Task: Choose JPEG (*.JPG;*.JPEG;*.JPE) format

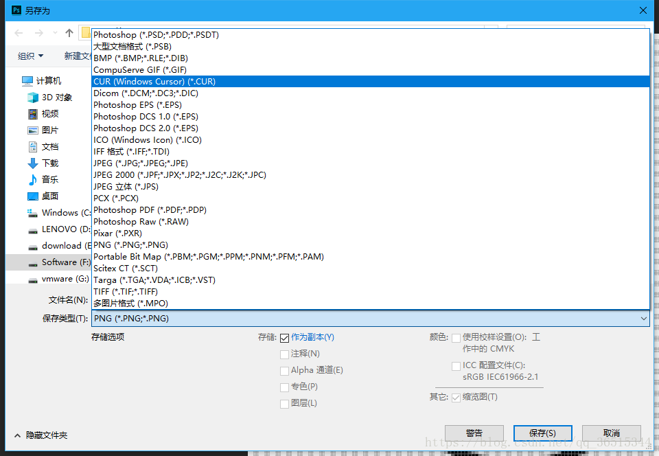Action: pos(370,163)
